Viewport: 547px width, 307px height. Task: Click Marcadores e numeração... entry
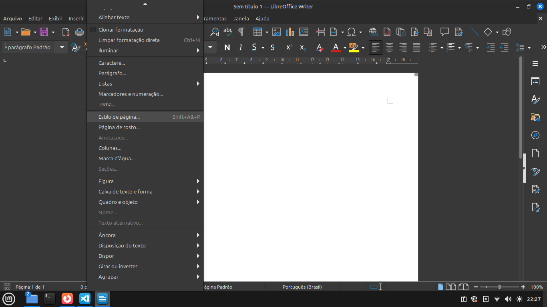tap(145, 94)
